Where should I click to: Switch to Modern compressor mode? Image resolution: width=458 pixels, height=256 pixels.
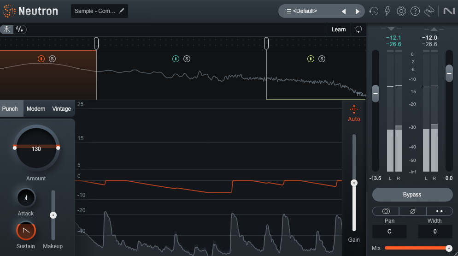tap(36, 109)
